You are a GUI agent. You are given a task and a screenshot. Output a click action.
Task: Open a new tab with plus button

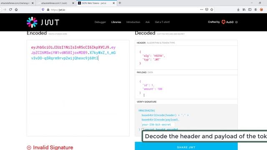pyautogui.click(x=120, y=3)
